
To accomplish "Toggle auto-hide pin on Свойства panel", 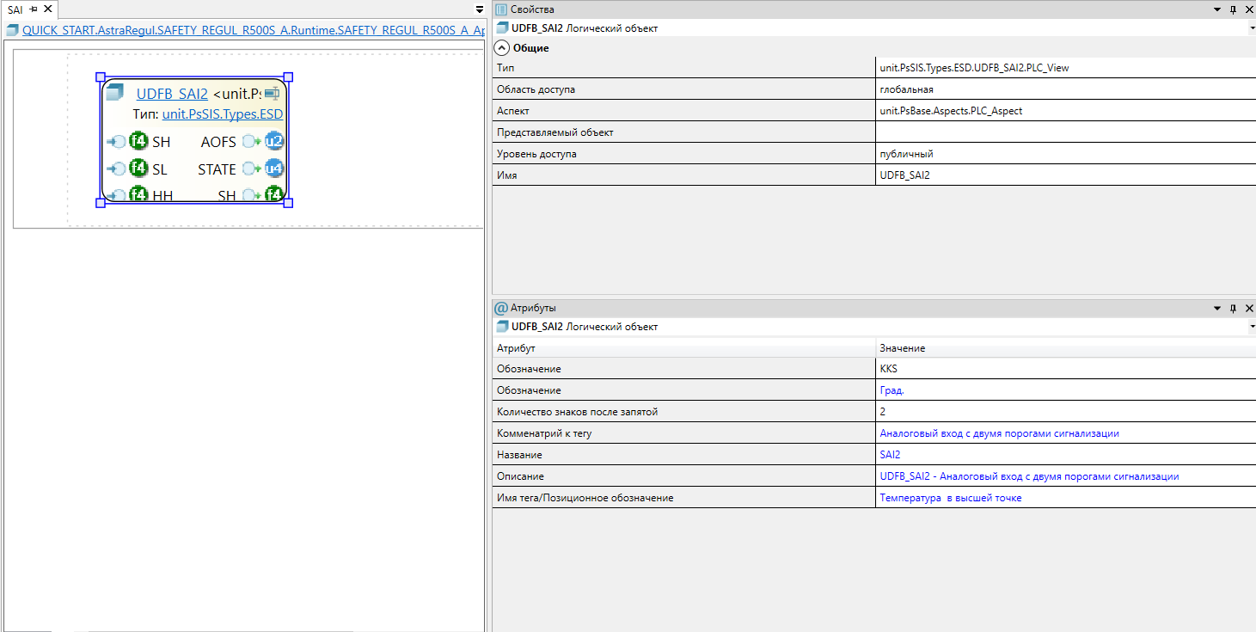I will [1233, 9].
